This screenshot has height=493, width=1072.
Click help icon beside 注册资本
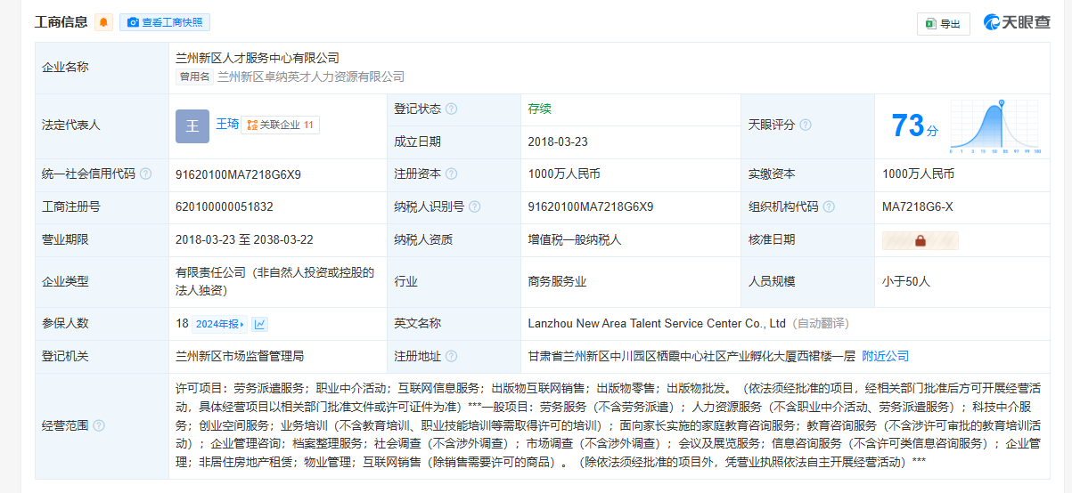(452, 174)
